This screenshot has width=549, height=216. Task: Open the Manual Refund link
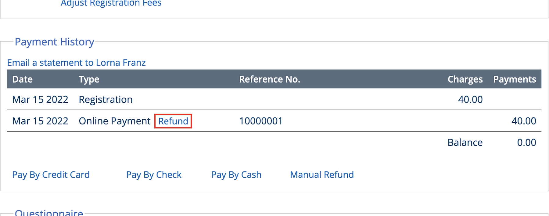[322, 175]
